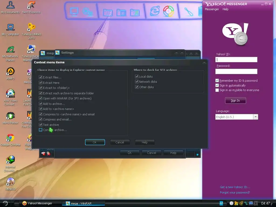Launch Miro Player desktop shortcut
The image size is (276, 207).
11,118
